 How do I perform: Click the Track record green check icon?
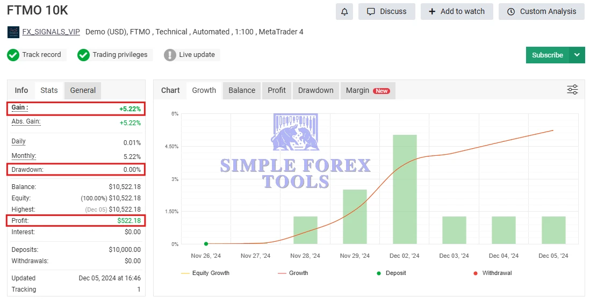tap(13, 55)
